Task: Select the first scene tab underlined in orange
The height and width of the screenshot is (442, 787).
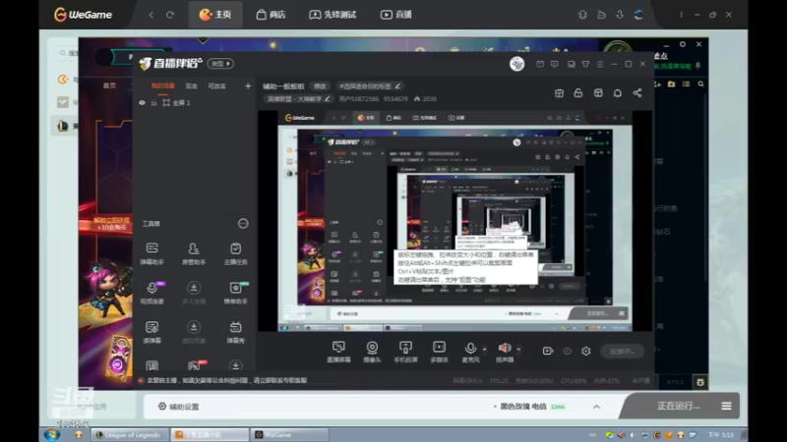Action: pos(163,86)
